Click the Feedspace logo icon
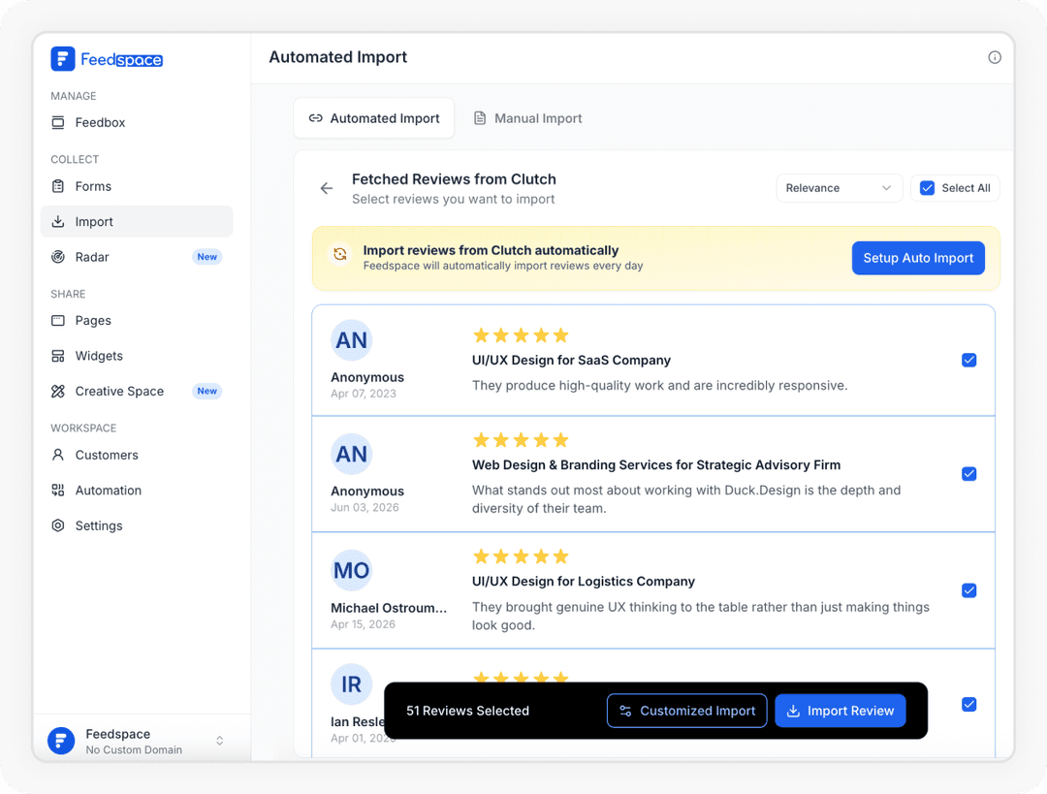Viewport: 1047px width, 794px height. (x=63, y=59)
